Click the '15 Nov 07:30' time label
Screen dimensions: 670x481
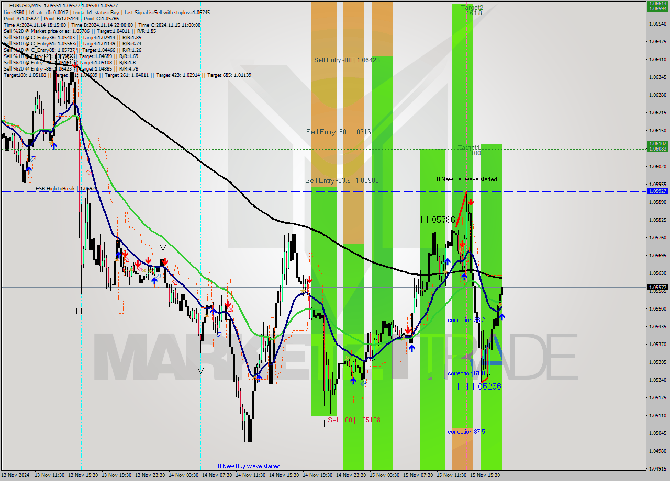coord(418,475)
